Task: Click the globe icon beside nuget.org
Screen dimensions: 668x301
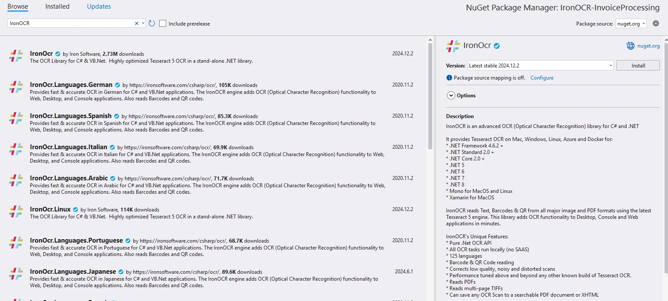Action: [x=630, y=46]
